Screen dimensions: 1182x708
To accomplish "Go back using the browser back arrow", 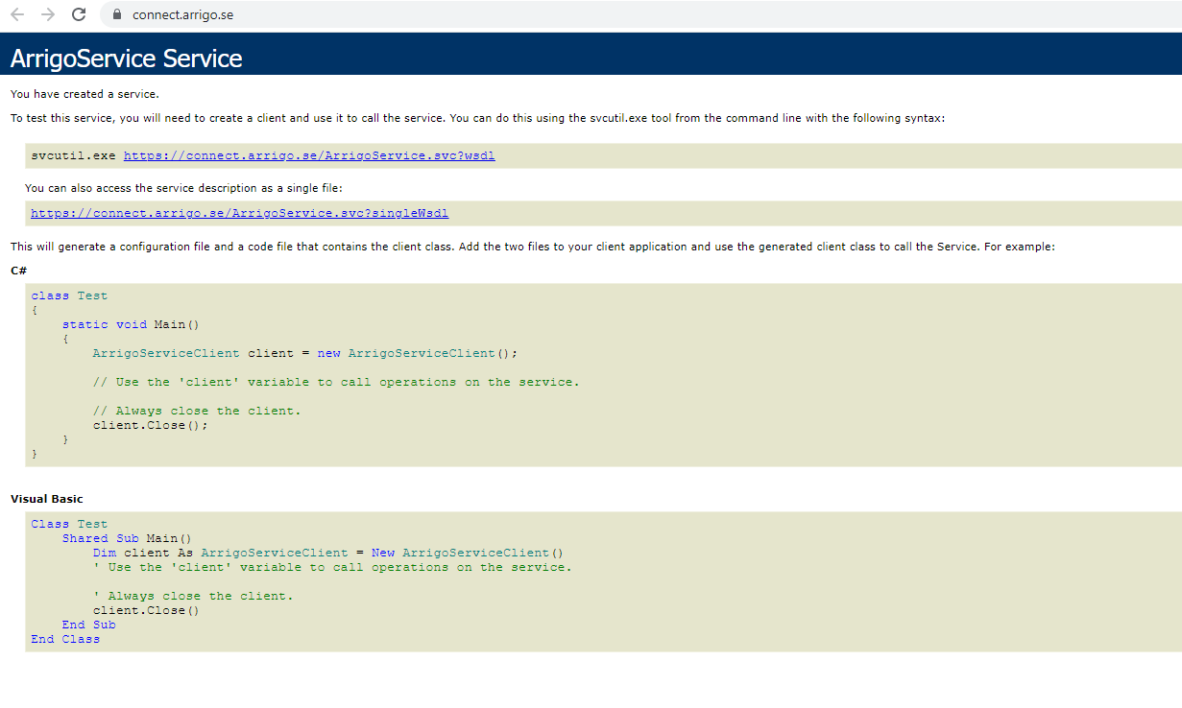I will click(x=17, y=14).
